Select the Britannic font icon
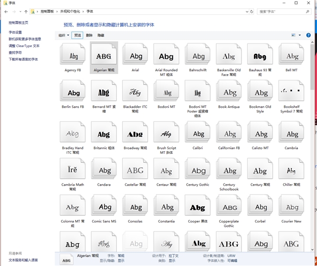 click(104, 132)
